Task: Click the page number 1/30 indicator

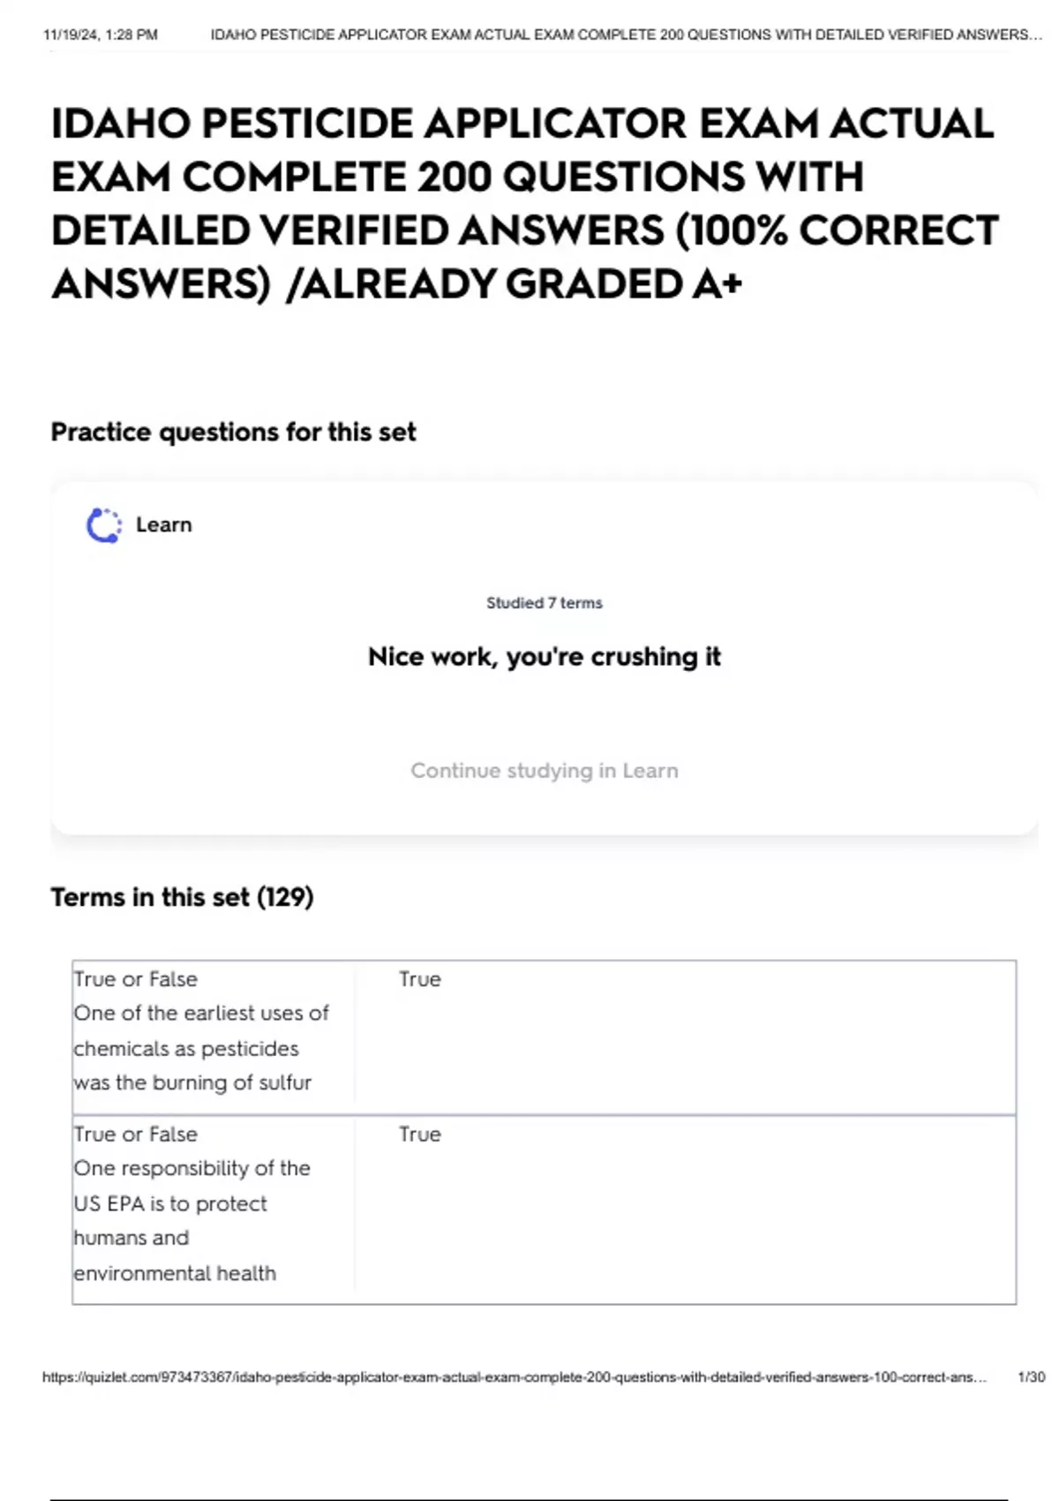Action: point(1031,1377)
